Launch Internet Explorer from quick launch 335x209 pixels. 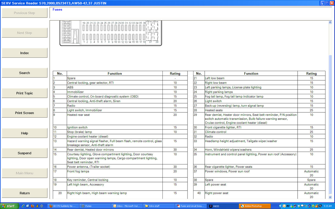(23, 206)
